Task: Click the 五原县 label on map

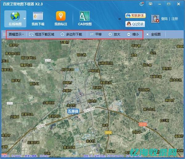Action: pos(73,111)
